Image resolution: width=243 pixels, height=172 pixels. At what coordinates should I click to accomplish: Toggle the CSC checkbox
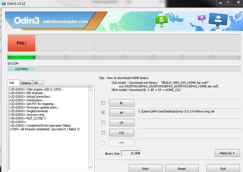coord(103,132)
